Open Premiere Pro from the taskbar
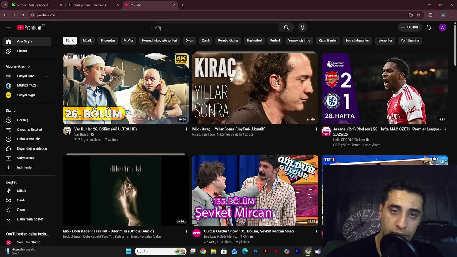The height and width of the screenshot is (257, 457). pos(297,251)
